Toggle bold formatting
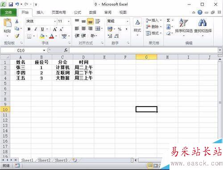 tap(29, 29)
